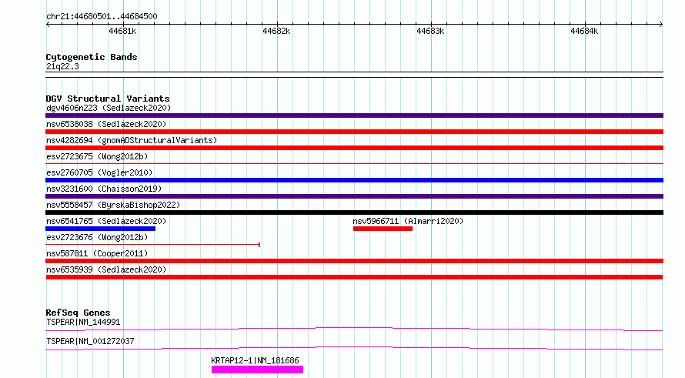
Task: Open the esv2760705 (Vogler2010) label
Action: point(99,172)
